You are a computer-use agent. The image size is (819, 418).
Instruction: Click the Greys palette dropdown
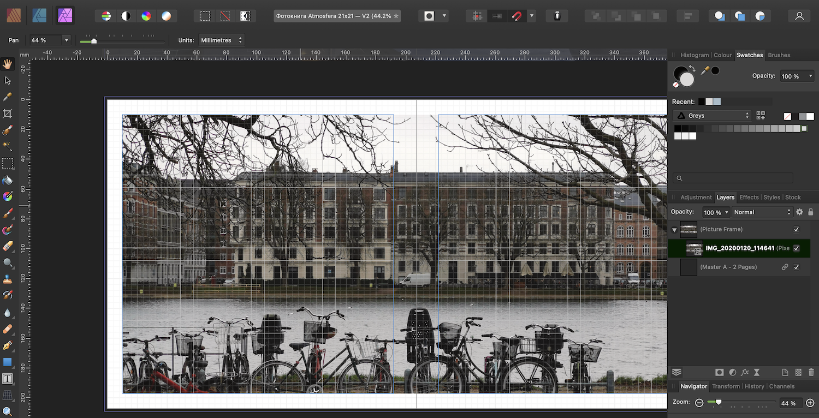coord(712,116)
